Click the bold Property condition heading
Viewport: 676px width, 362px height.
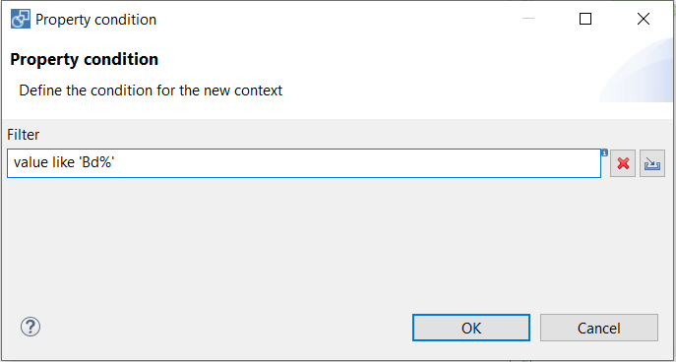click(x=84, y=59)
